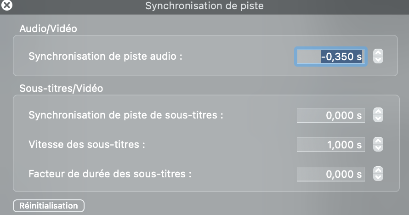Focus the subtitle track synchronisation value field
Image resolution: width=409 pixels, height=215 pixels.
pyautogui.click(x=331, y=115)
